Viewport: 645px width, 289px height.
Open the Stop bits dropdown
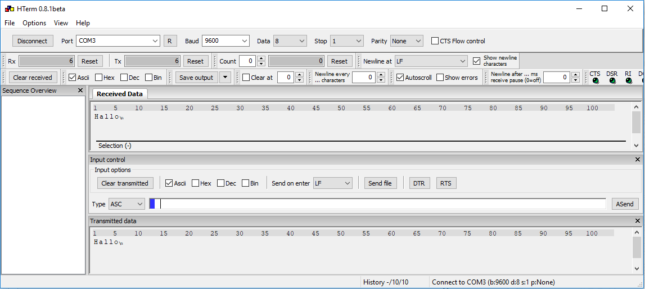(x=347, y=41)
